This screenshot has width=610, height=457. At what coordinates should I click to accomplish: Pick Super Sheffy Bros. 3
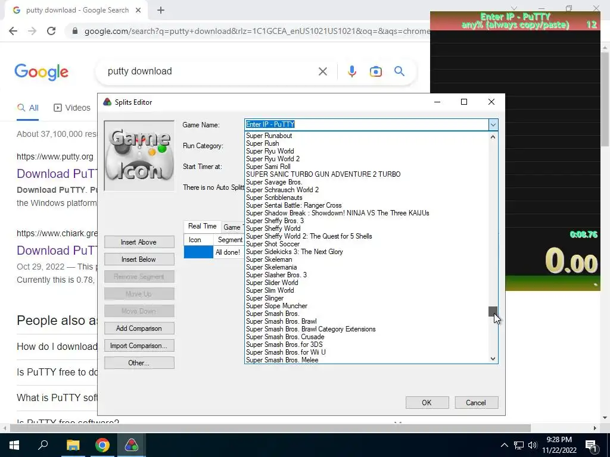275,221
